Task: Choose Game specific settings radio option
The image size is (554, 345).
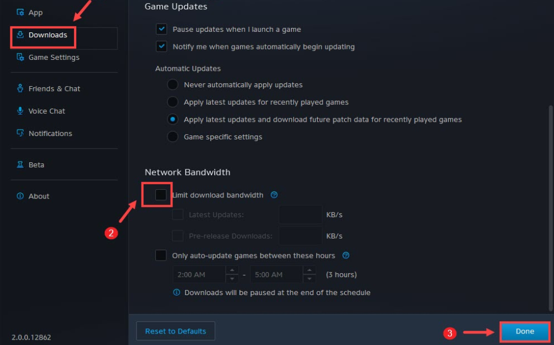Action: pyautogui.click(x=172, y=137)
